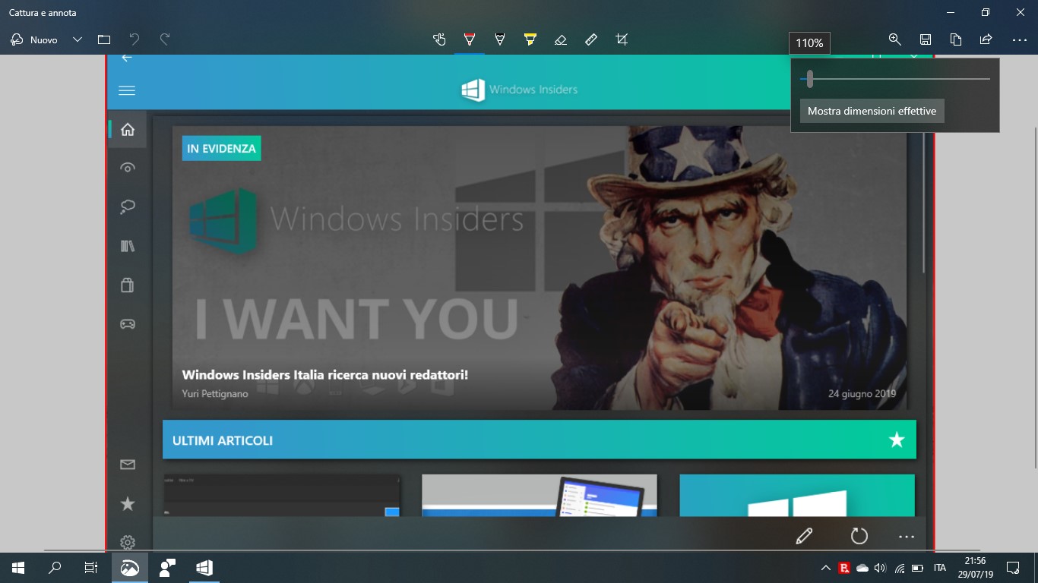This screenshot has height=583, width=1038.
Task: Click back arrow in captured app
Action: tap(127, 58)
